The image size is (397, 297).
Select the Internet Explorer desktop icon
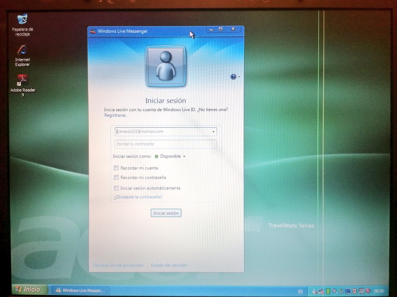pos(22,55)
